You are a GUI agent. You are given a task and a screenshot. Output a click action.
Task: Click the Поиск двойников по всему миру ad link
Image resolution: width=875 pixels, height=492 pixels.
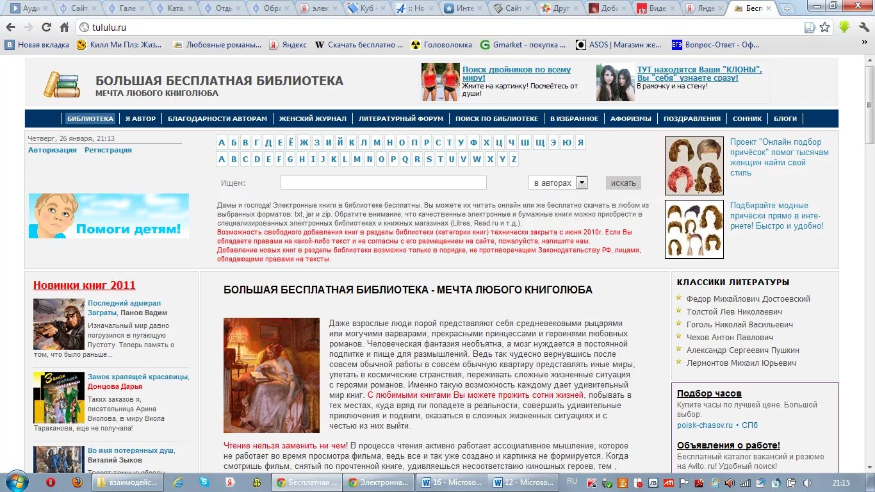coord(516,74)
